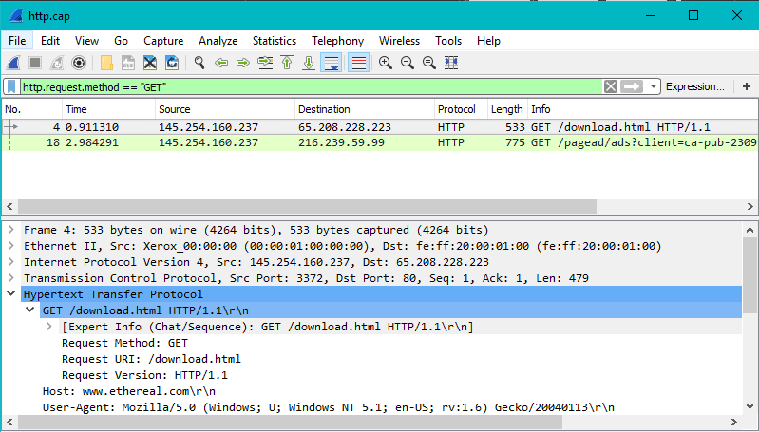Click packet details vertical scrollbar down arrow
The height and width of the screenshot is (432, 759).
pos(750,406)
